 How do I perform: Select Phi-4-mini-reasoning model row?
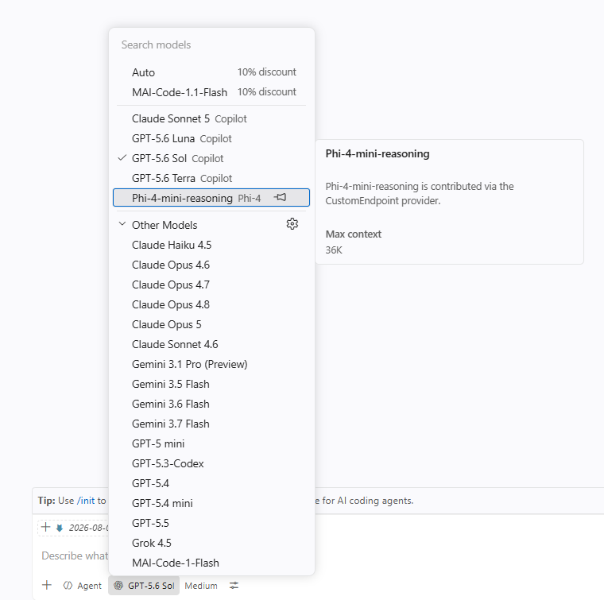(211, 198)
